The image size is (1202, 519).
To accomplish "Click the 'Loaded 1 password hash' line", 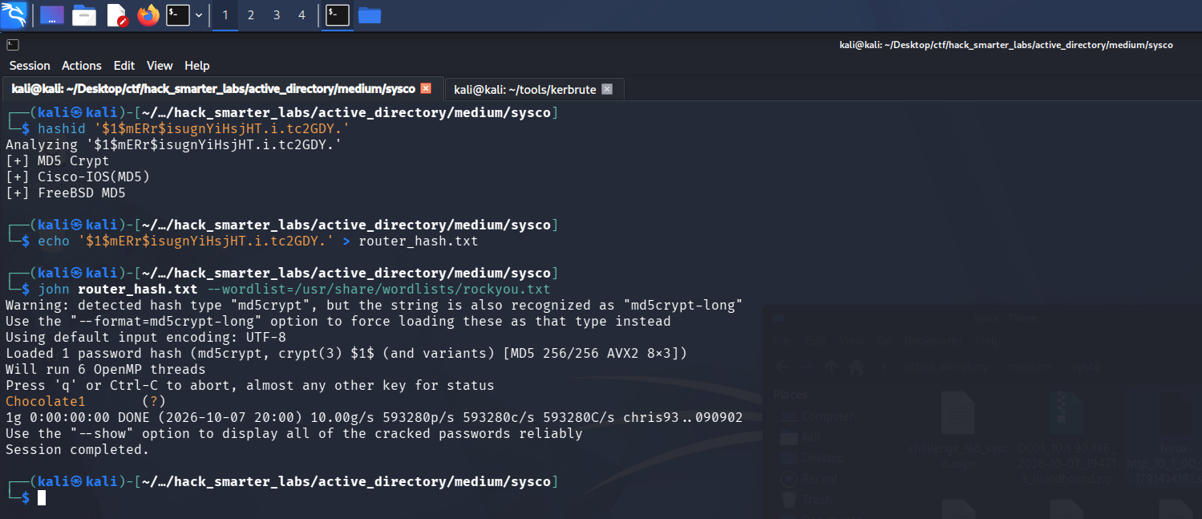I will tap(346, 353).
